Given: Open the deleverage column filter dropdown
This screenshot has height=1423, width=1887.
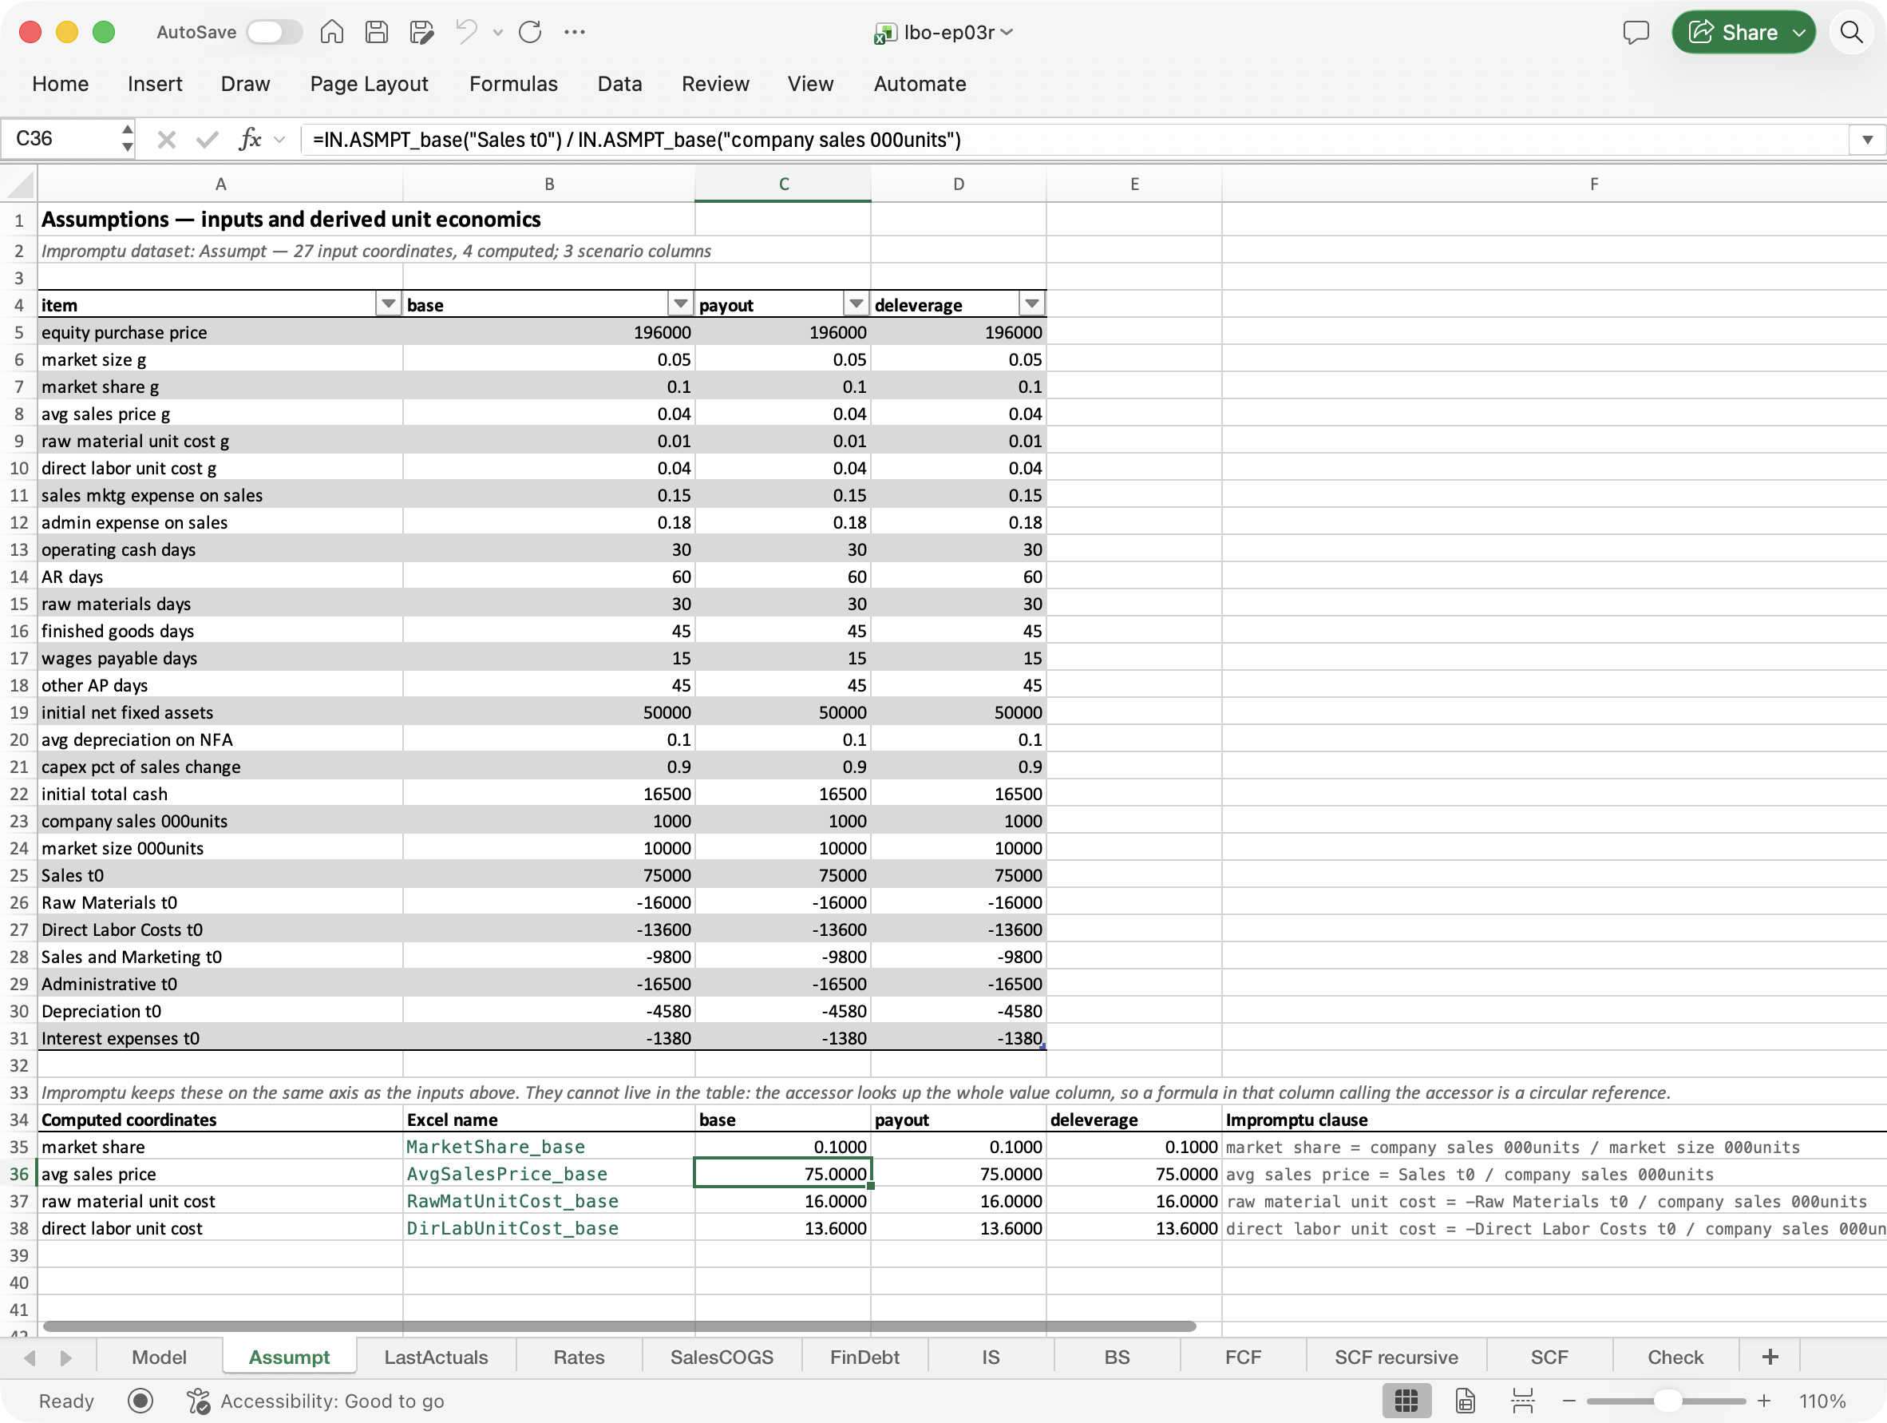Looking at the screenshot, I should click(x=1031, y=304).
